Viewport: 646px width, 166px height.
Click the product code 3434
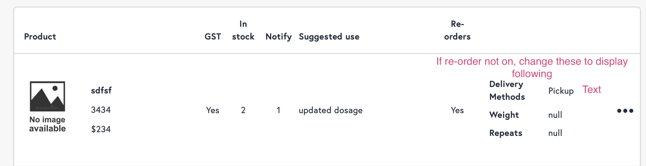(x=101, y=110)
